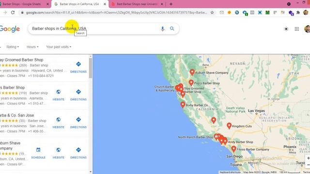Viewport: 310px width, 174px height.
Task: Bookmark this page with the star icon
Action: (212, 13)
